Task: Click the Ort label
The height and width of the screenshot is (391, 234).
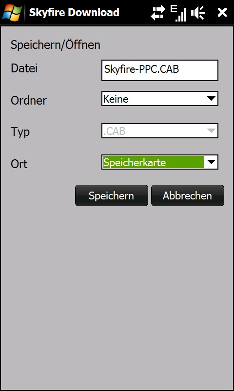Action: tap(19, 164)
